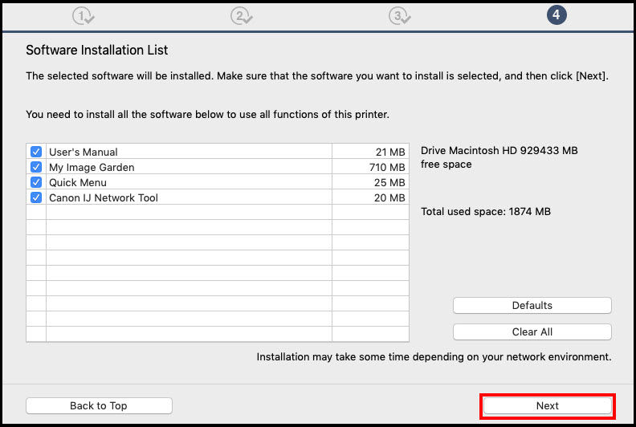This screenshot has width=636, height=427.
Task: Click the Back to Top button
Action: 99,405
